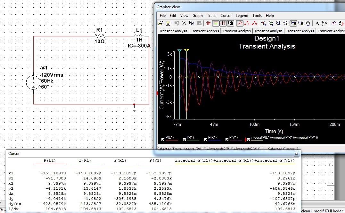Click the Zoom Out magnifier icon
The image size is (345, 213).
271,23
